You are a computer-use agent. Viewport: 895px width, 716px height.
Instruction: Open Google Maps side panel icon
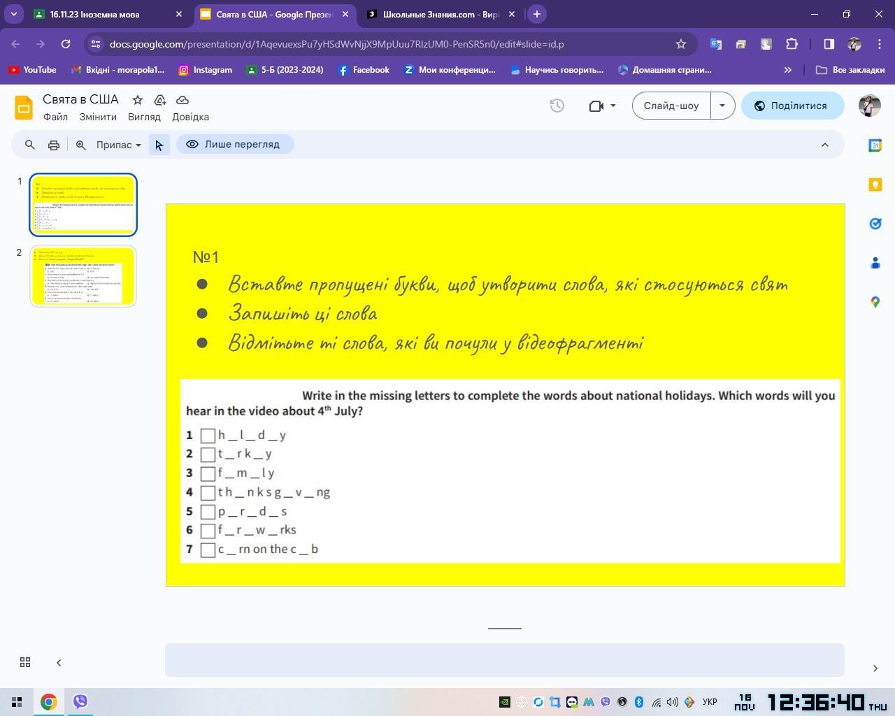[x=875, y=302]
